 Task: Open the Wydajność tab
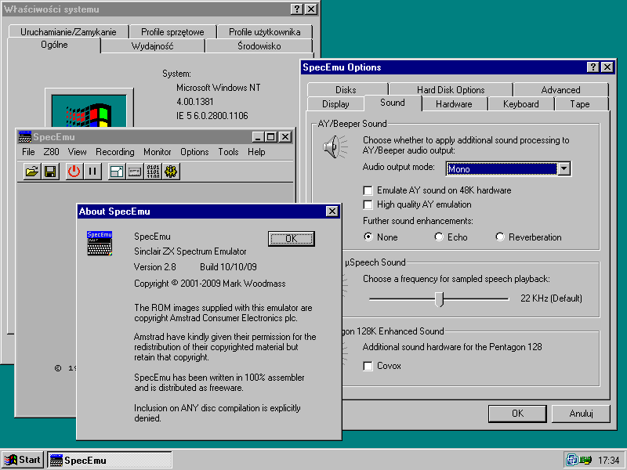[152, 46]
